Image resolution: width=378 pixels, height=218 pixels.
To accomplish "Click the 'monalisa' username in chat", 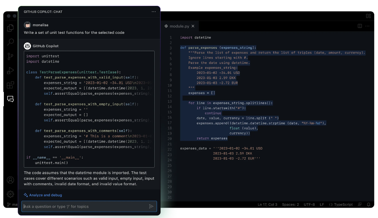I will [40, 25].
